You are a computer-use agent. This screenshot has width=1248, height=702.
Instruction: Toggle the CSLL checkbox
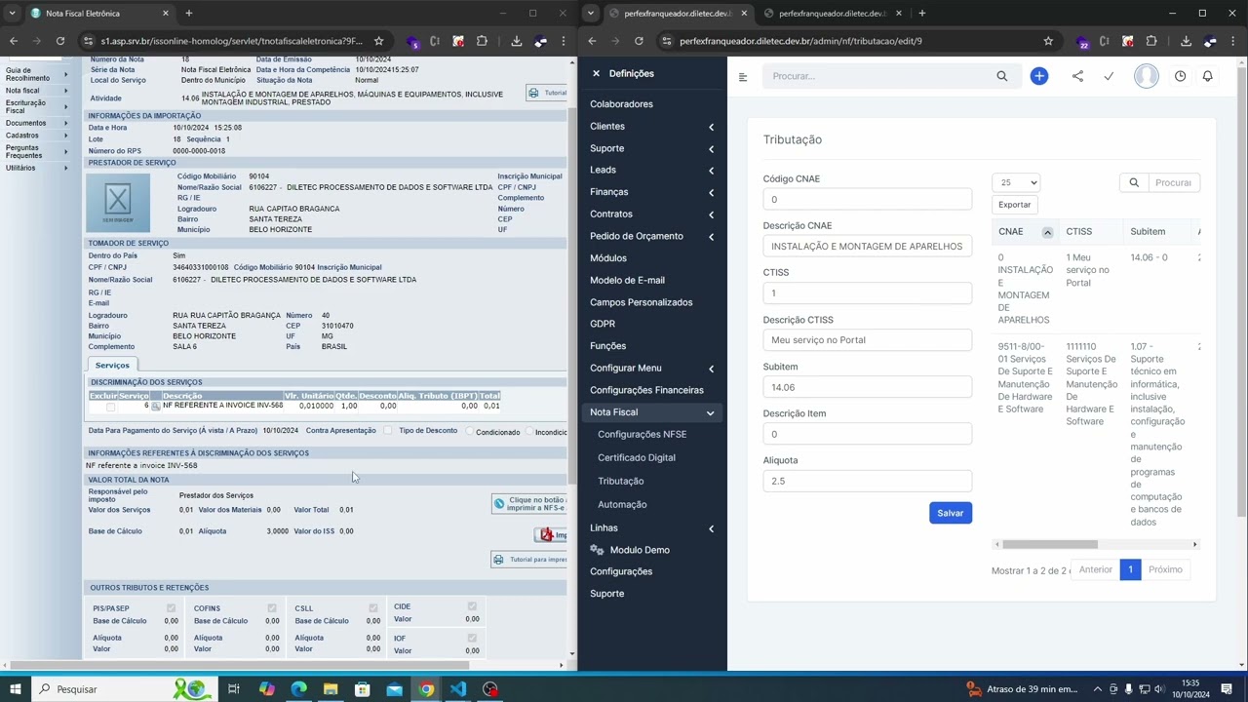(372, 607)
